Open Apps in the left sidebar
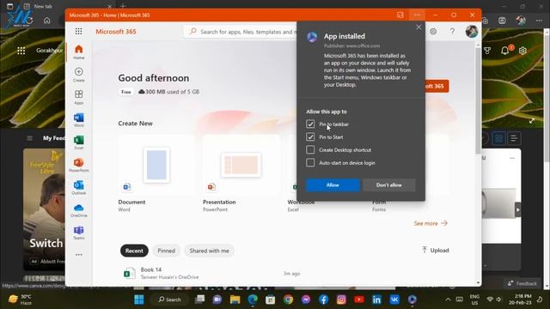 point(78,97)
